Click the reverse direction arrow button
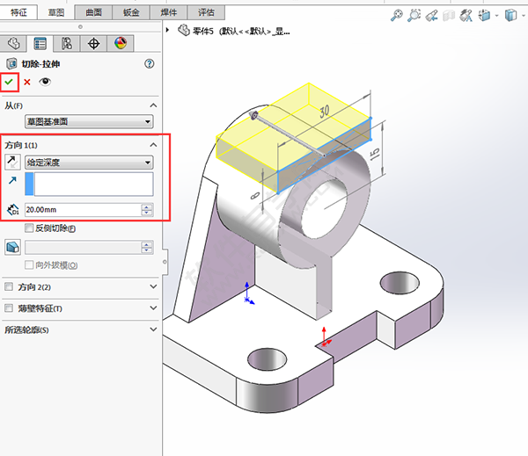The width and height of the screenshot is (528, 456). [12, 162]
